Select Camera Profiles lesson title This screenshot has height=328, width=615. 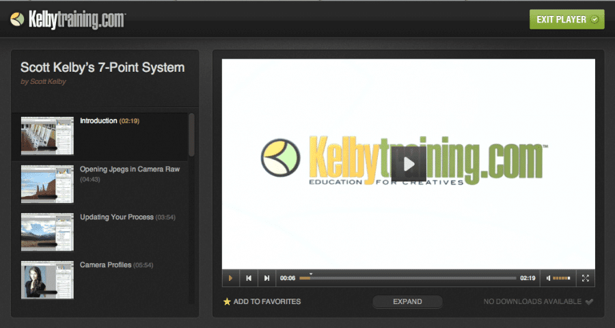(105, 265)
